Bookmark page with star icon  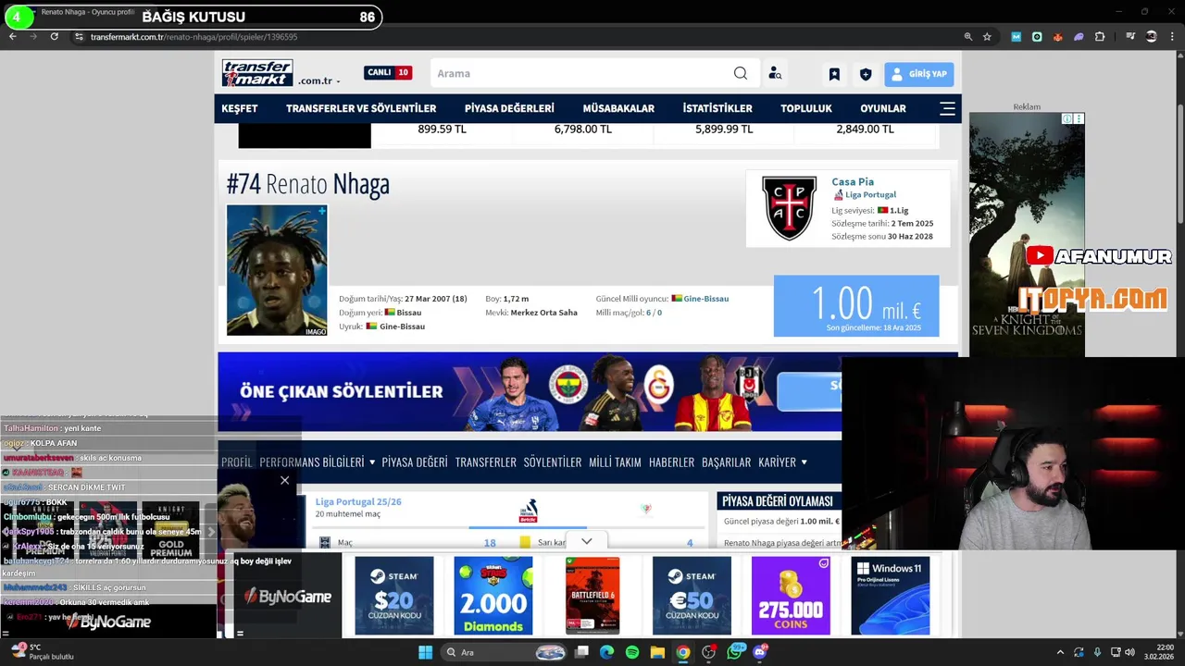(x=987, y=37)
